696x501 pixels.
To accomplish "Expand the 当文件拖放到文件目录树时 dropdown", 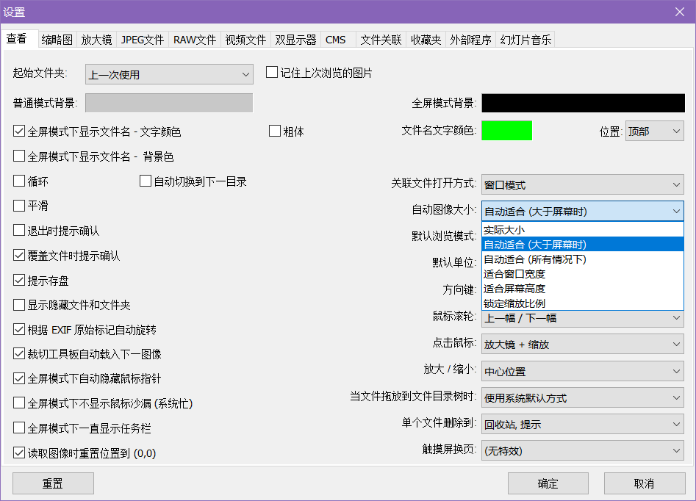I will pos(582,397).
